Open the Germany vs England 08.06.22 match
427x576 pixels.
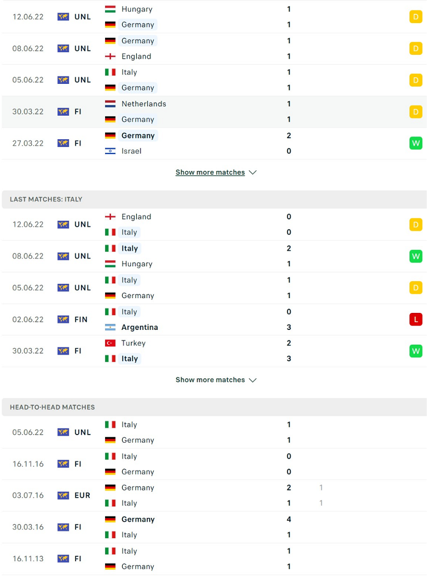tap(214, 48)
